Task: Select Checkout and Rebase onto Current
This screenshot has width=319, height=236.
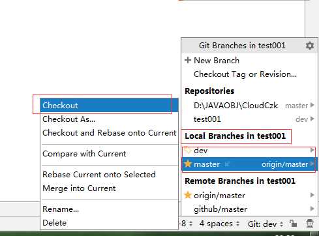Action: point(109,133)
